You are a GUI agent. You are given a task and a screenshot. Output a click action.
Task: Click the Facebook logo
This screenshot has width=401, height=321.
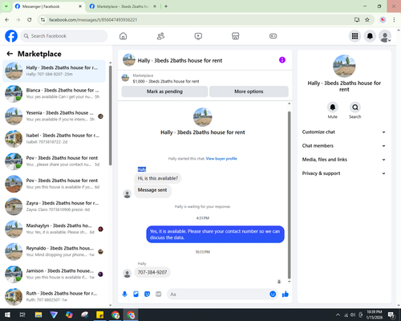[x=11, y=36]
